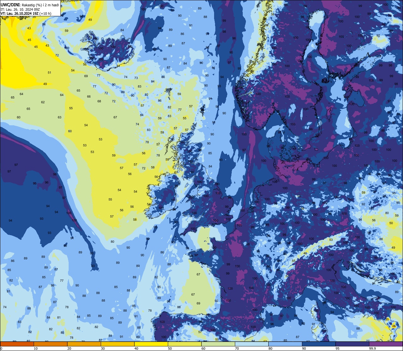Pick the dark orange 0–10 legend swatch
The height and width of the screenshot is (351, 403).
click(x=17, y=344)
